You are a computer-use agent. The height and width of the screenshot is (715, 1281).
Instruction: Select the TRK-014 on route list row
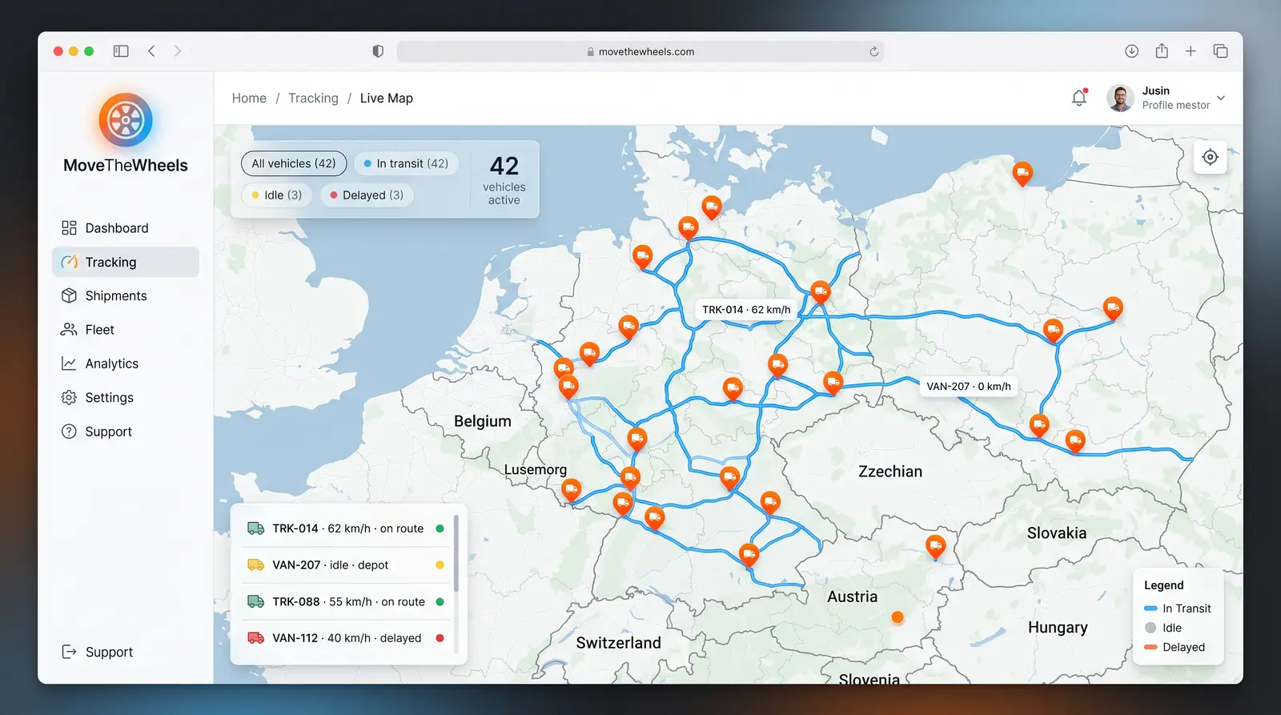(346, 528)
